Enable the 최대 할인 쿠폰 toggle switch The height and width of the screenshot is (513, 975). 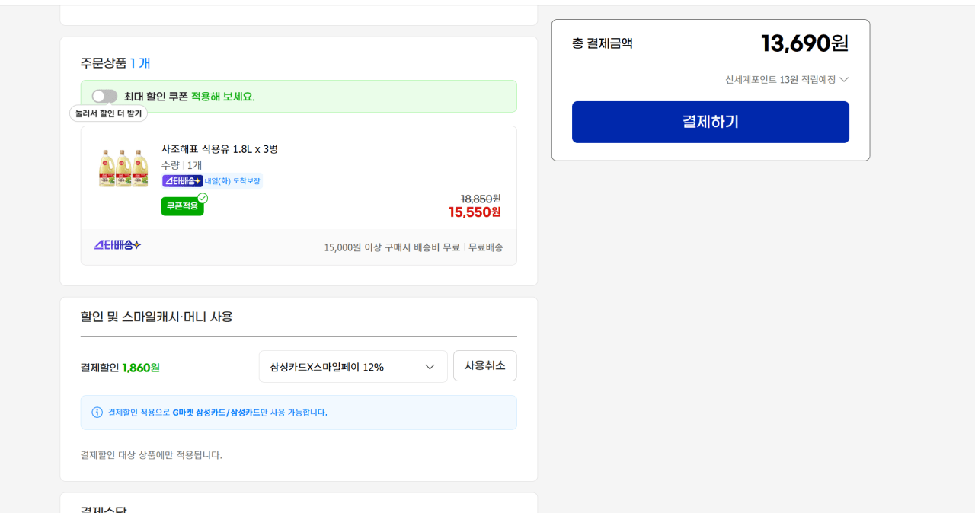click(x=104, y=96)
